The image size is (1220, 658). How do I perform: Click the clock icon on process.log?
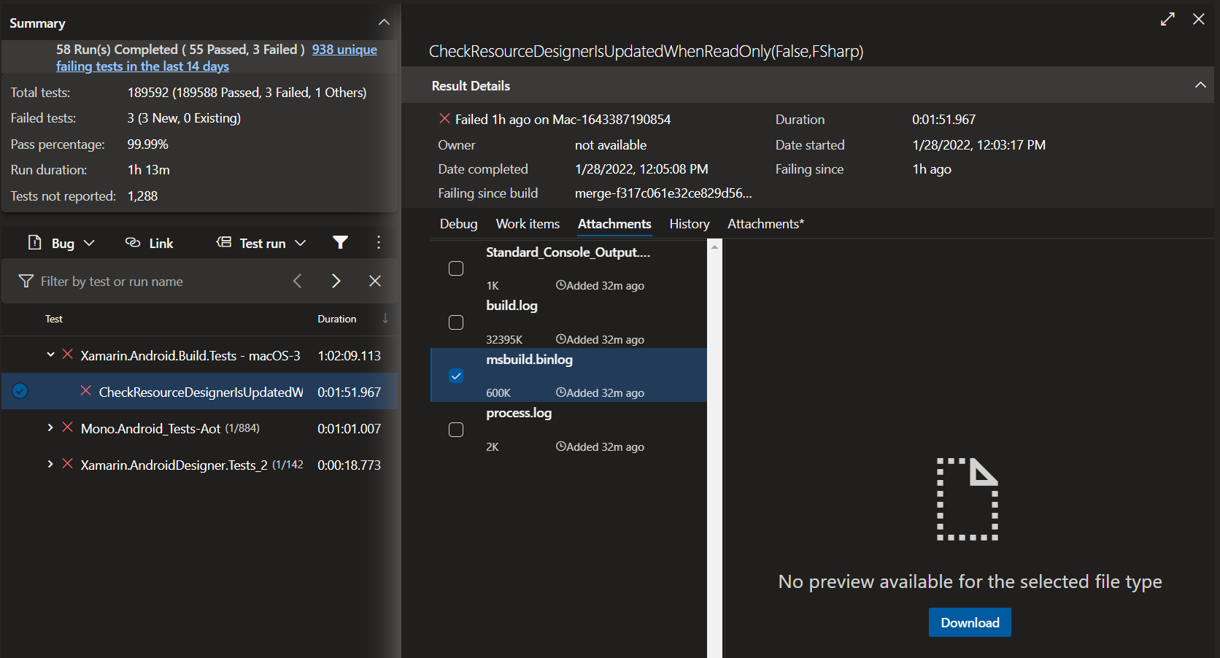click(x=560, y=446)
